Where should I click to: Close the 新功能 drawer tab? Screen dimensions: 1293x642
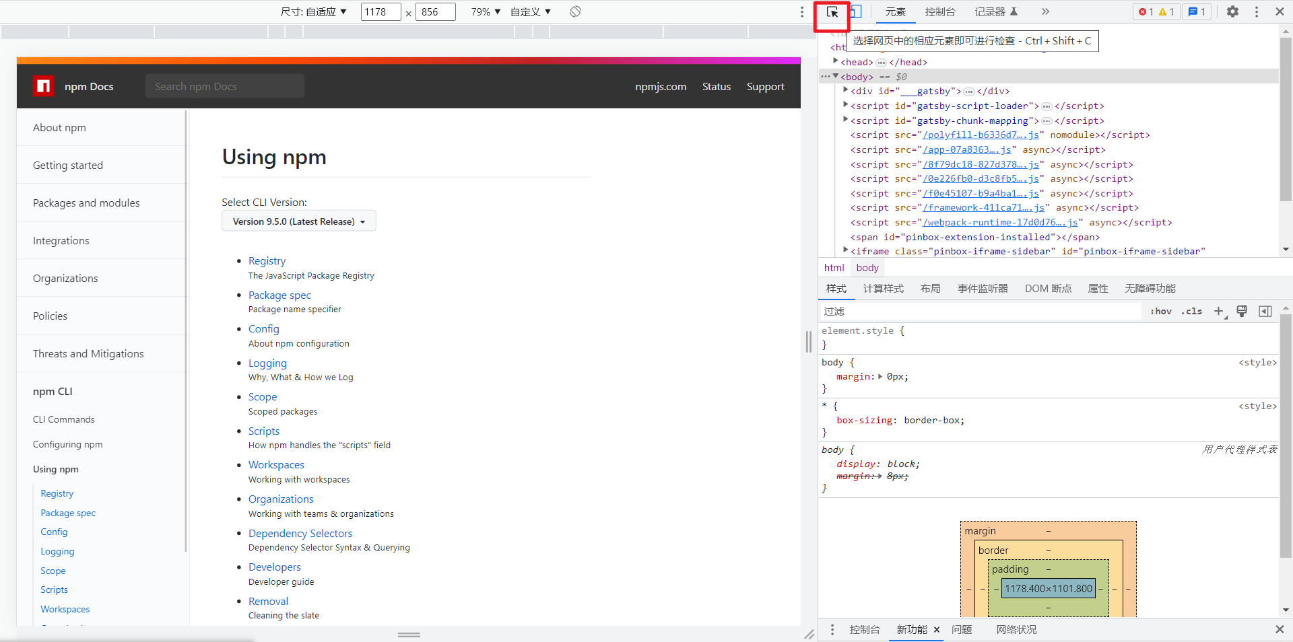click(x=937, y=630)
